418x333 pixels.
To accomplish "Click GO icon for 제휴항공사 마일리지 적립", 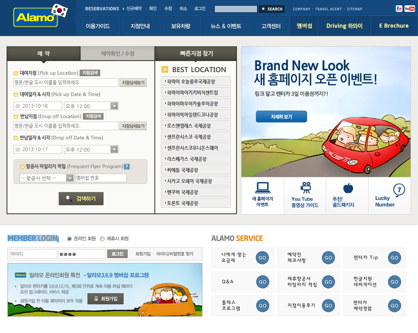I will coord(328,282).
